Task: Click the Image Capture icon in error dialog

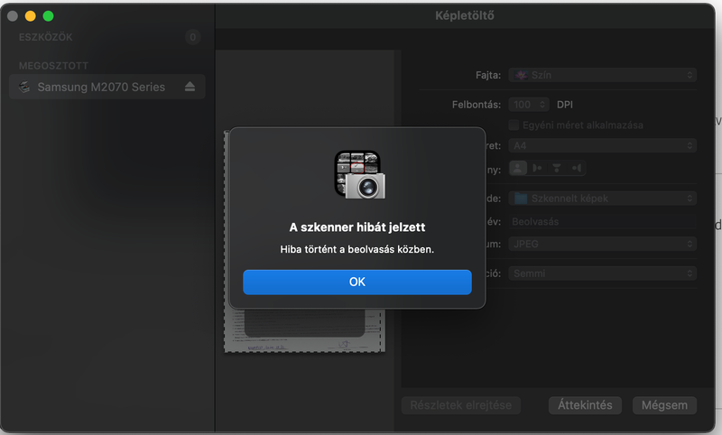Action: point(356,174)
